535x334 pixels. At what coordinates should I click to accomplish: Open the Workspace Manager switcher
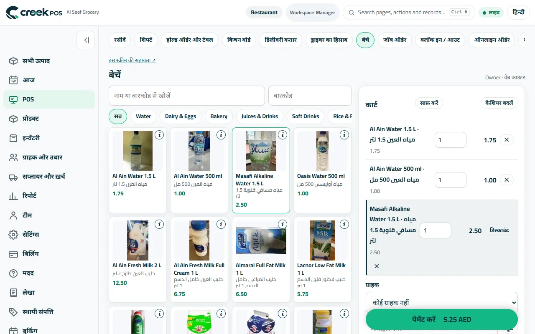pos(313,13)
